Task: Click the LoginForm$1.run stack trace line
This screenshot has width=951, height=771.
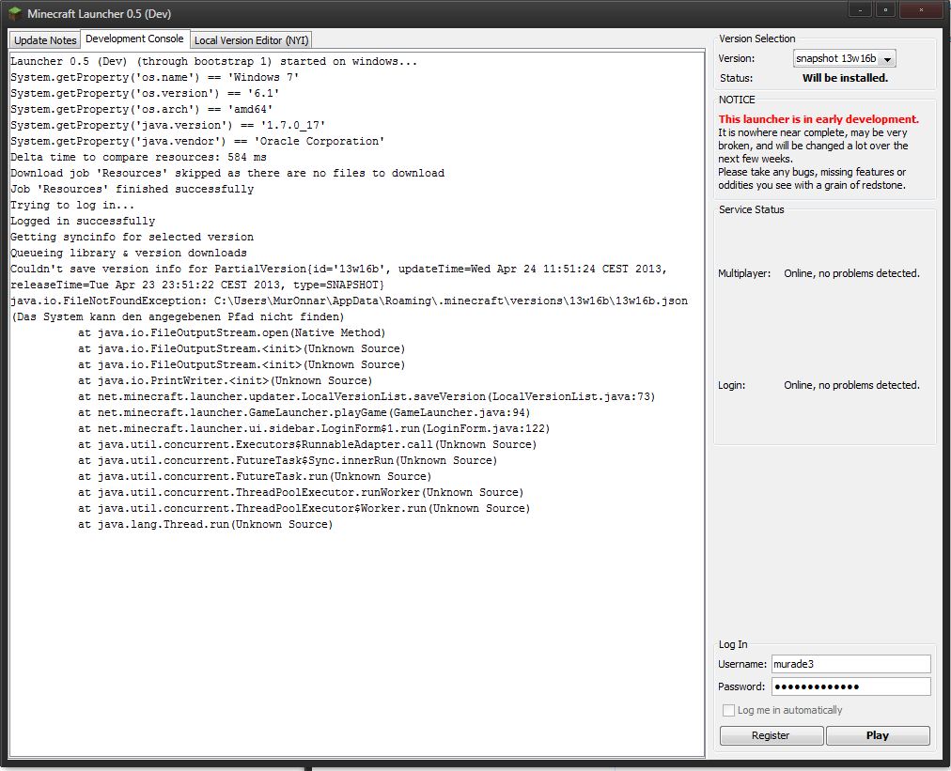Action: [314, 428]
